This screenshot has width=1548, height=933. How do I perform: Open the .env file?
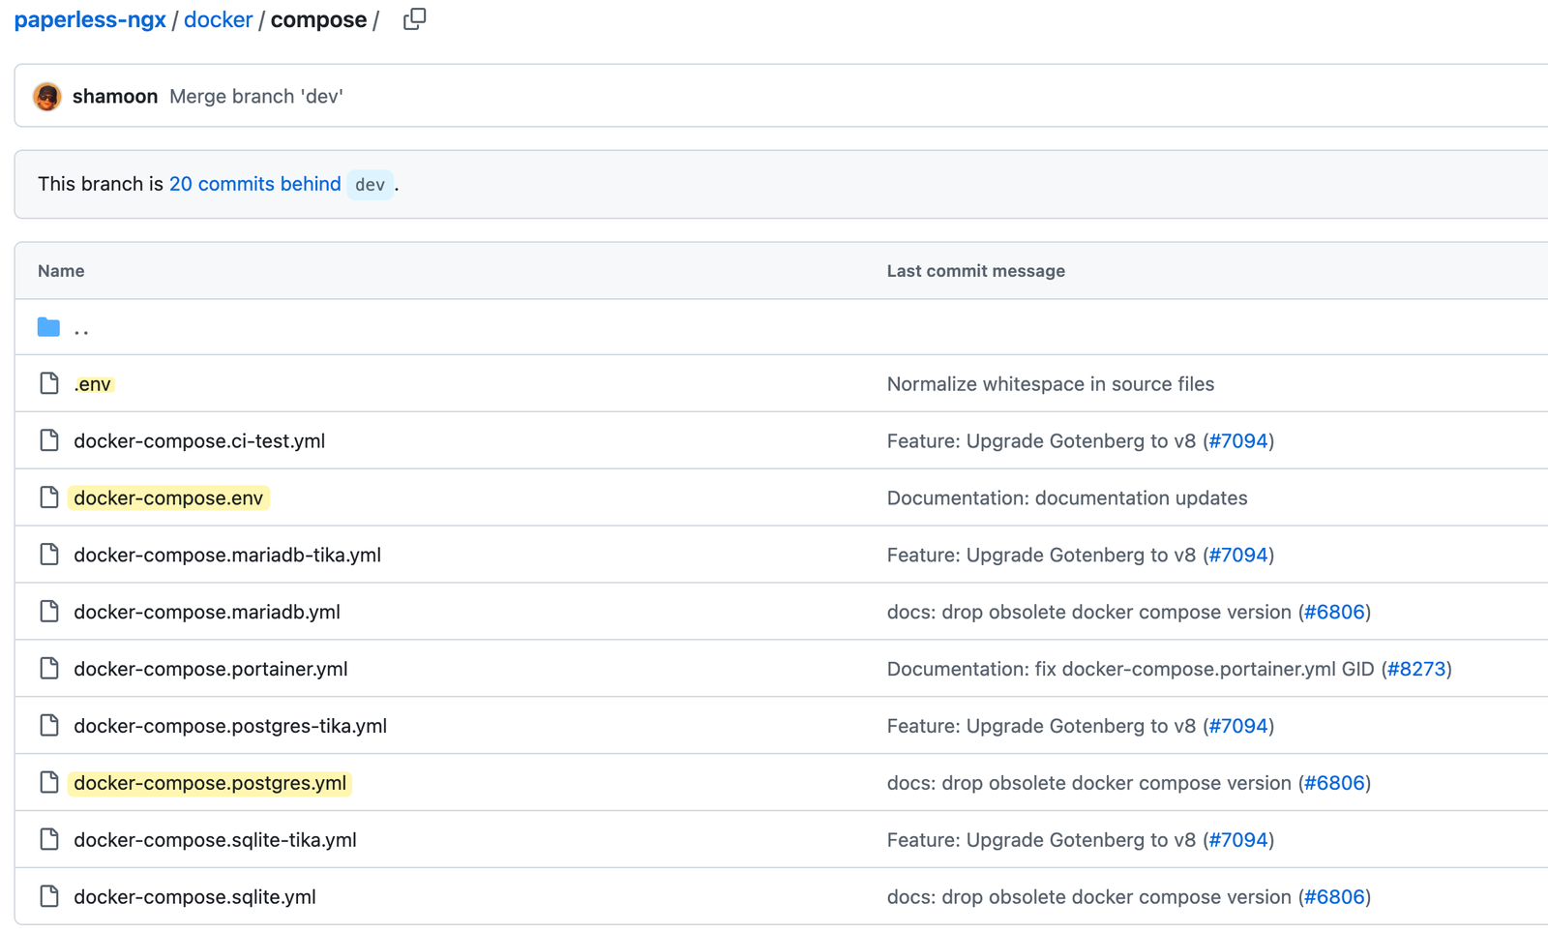pyautogui.click(x=93, y=383)
